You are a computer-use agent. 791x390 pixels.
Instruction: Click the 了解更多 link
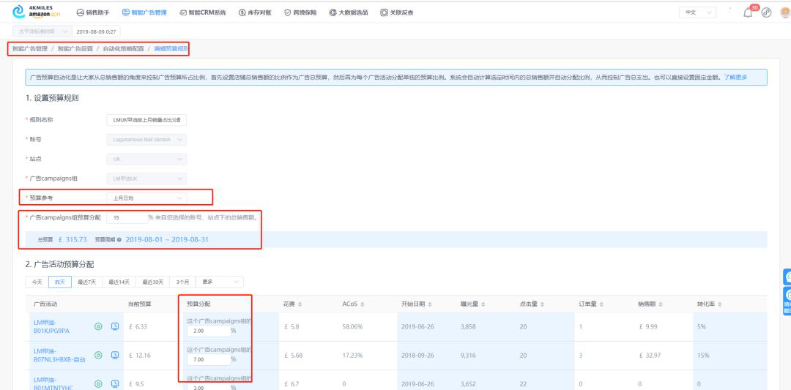pyautogui.click(x=735, y=78)
